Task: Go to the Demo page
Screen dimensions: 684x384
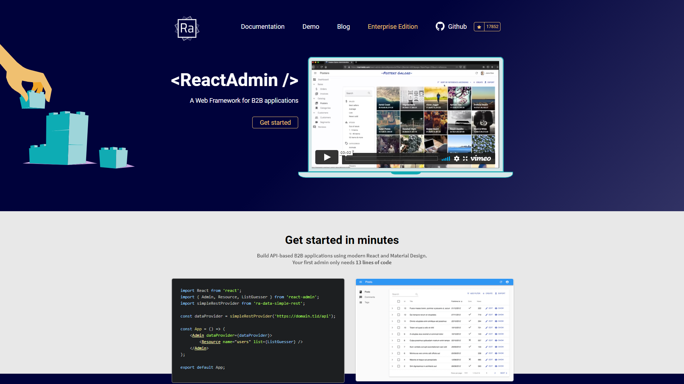Action: pos(311,27)
